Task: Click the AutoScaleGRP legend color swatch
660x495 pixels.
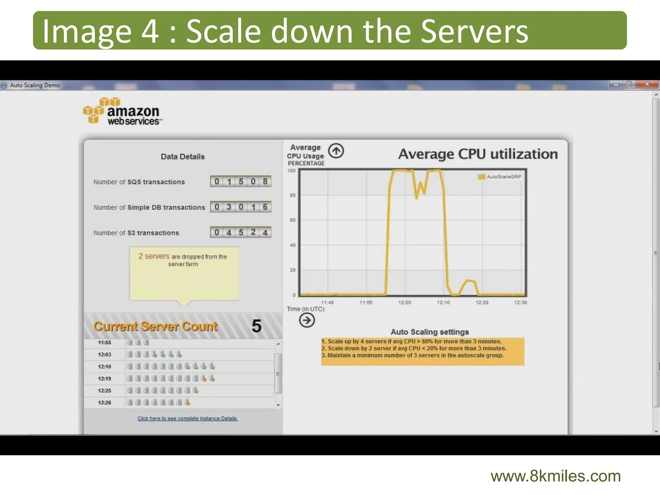Action: (482, 177)
